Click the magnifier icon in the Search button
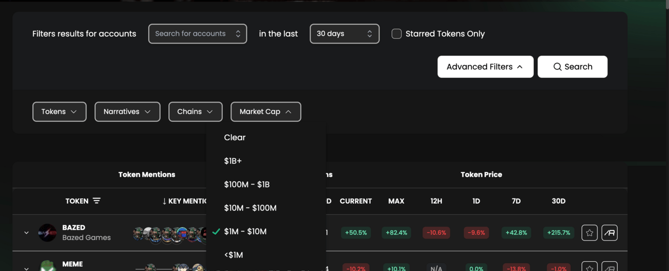Viewport: 669px width, 271px height. click(x=557, y=67)
